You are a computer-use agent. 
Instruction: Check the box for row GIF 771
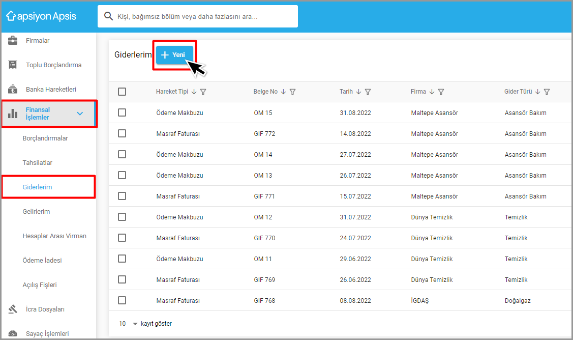coord(122,196)
